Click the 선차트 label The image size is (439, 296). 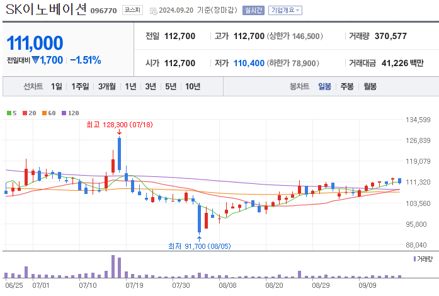[x=33, y=86]
